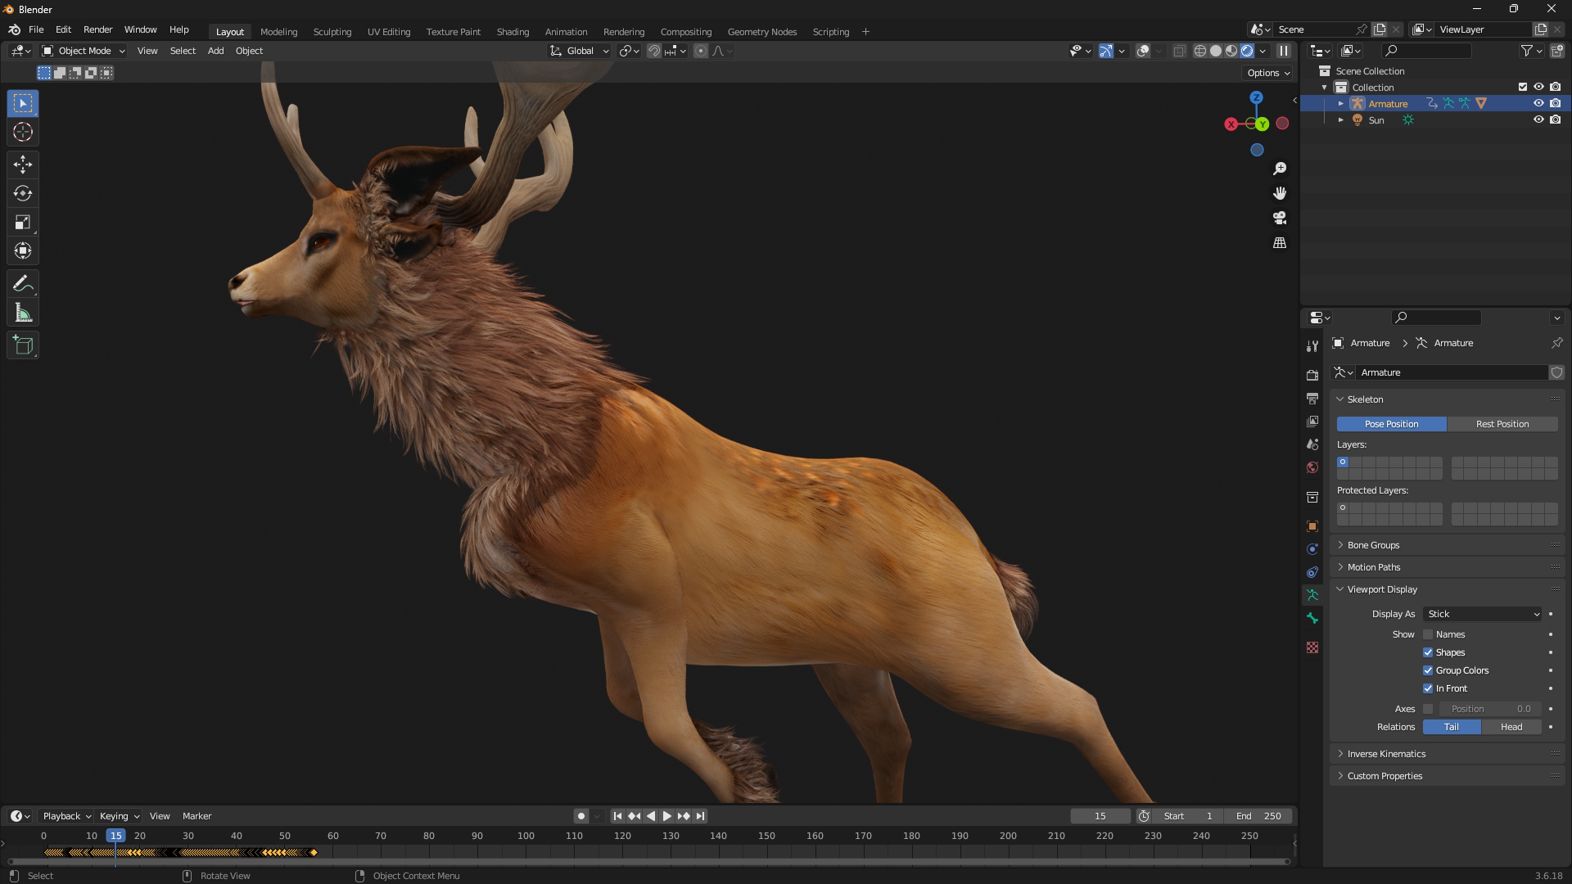Image resolution: width=1572 pixels, height=884 pixels.
Task: Select the Scale tool
Action: tap(23, 222)
